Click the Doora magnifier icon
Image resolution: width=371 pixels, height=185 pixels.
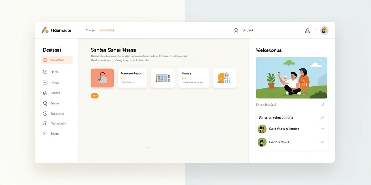[45, 103]
